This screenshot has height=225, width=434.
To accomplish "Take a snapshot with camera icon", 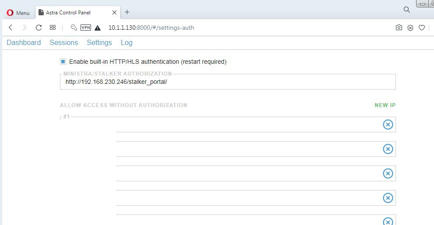I will pyautogui.click(x=399, y=28).
